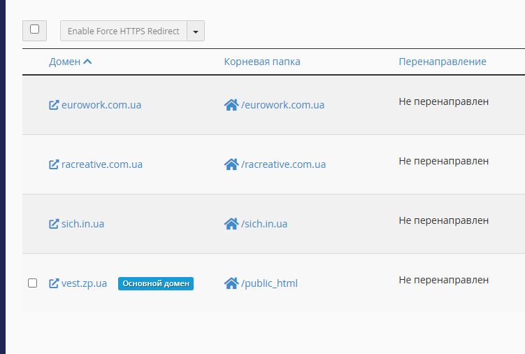Click external link icon beside eurowork.com.ua
Screen dimensions: 525x354
(x=54, y=105)
